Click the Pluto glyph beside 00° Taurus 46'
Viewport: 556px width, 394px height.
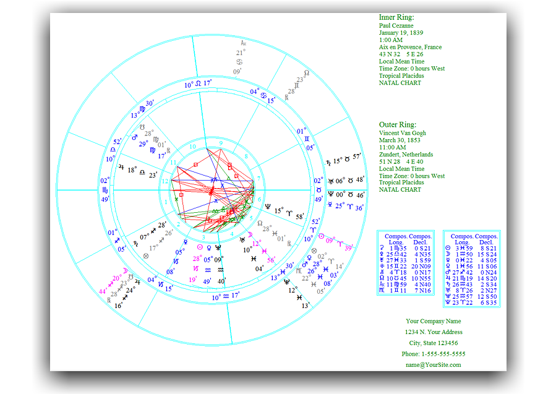(x=330, y=194)
